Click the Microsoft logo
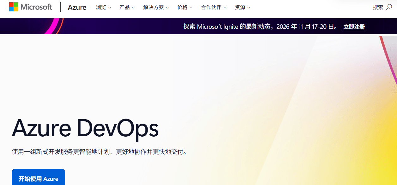 30,7
